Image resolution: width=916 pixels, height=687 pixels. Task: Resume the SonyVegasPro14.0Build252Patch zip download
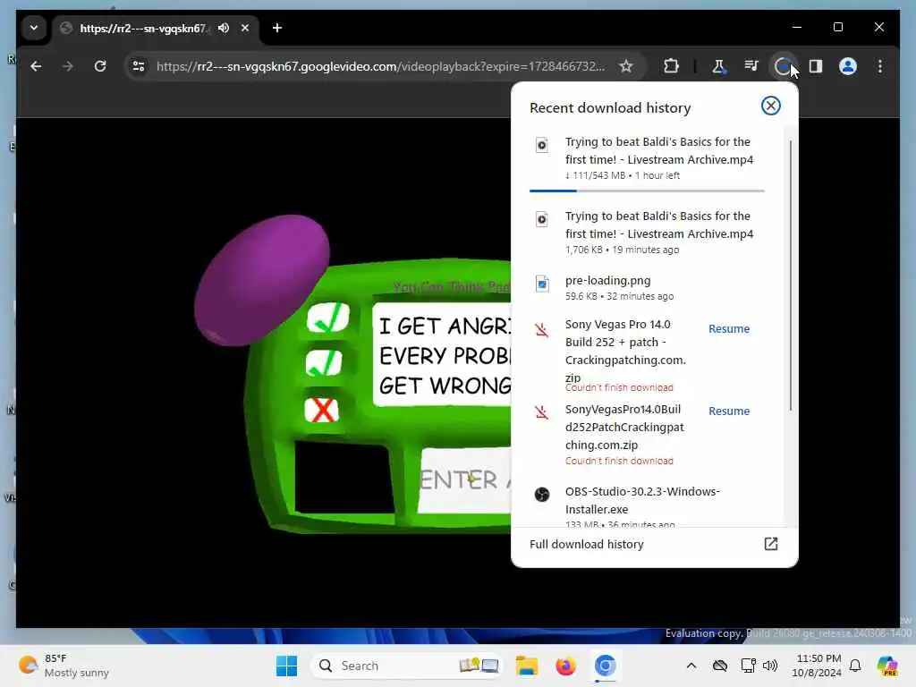(x=728, y=411)
